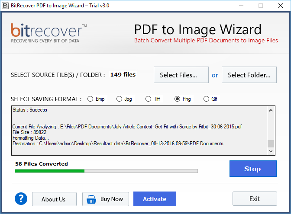The height and width of the screenshot is (214, 291).
Task: Select the Gif saving format
Action: 210,99
